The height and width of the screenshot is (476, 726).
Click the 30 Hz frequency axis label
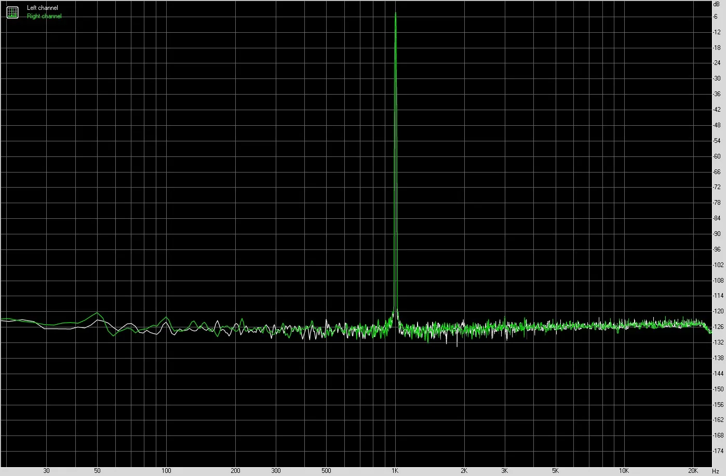pyautogui.click(x=47, y=471)
